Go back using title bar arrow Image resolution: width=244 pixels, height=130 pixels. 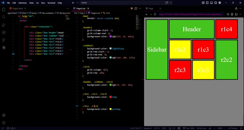point(73,3)
